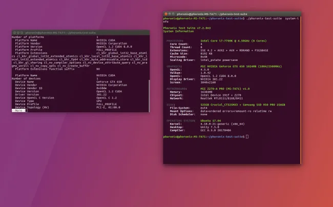
Task: Select the '525GB Crucial_CT525MX3' disk line
Action: click(243, 105)
